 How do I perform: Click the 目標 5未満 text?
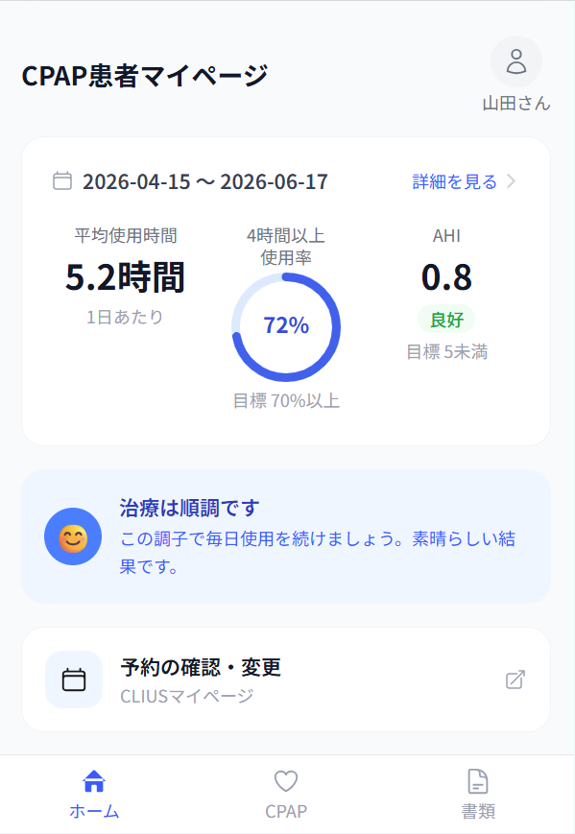pyautogui.click(x=446, y=351)
